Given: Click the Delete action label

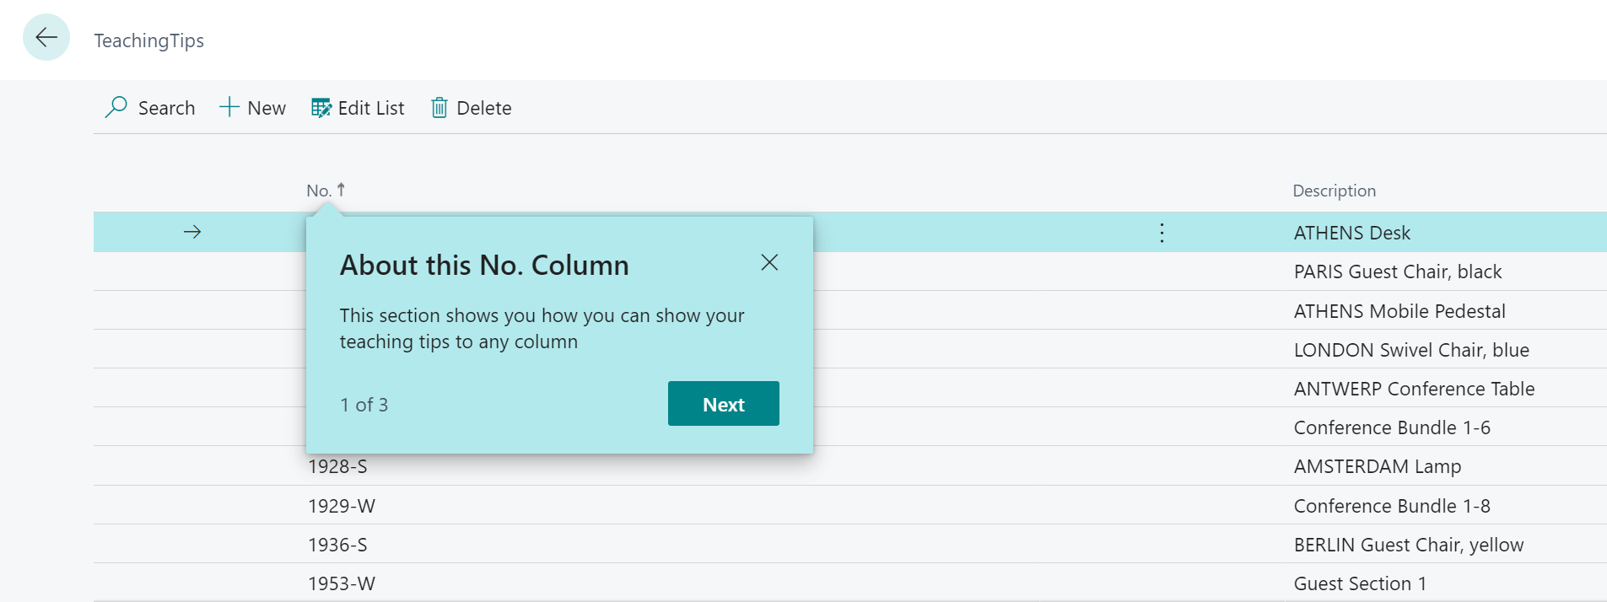Looking at the screenshot, I should [x=483, y=108].
